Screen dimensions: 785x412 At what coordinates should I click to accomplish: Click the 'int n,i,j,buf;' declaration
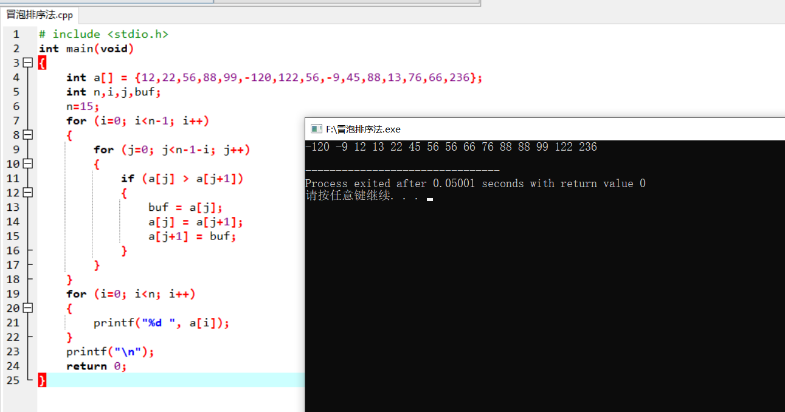coord(113,92)
